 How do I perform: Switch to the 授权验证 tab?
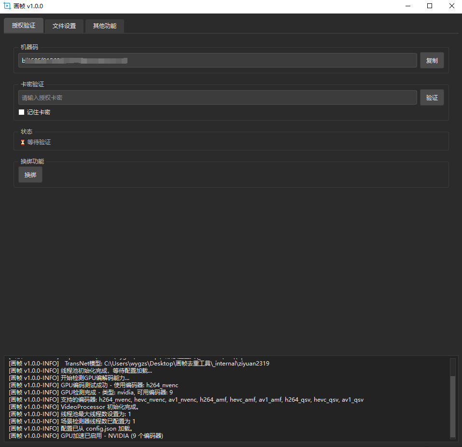tap(24, 26)
